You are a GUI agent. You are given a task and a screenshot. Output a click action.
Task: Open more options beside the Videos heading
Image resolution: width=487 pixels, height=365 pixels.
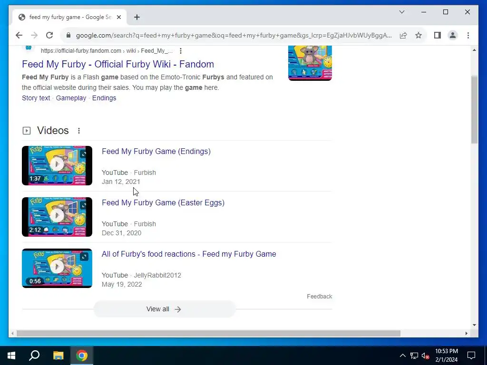79,131
